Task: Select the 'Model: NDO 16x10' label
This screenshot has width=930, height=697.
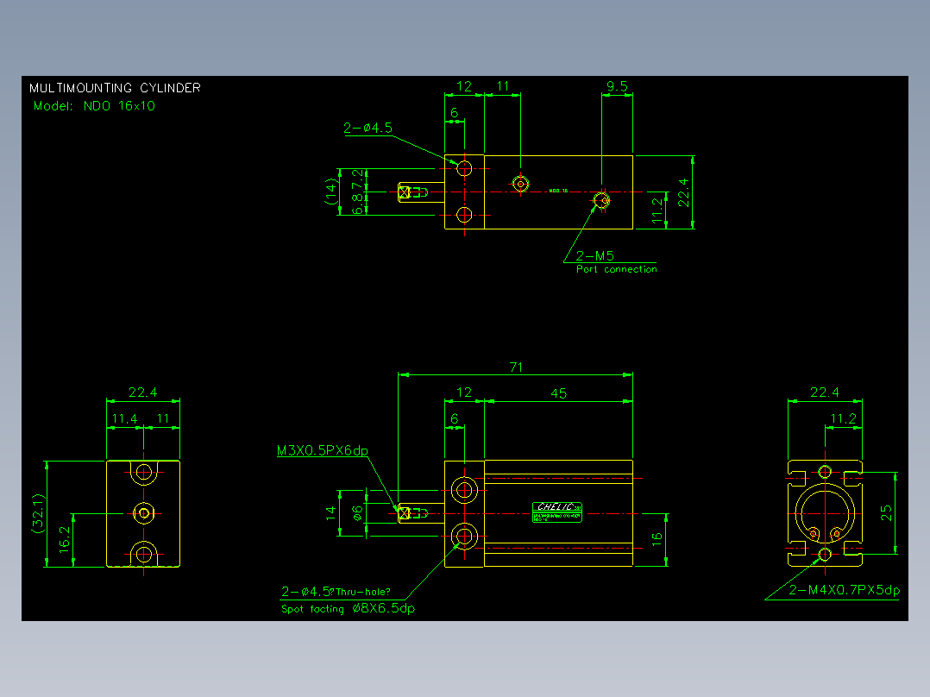Action: (x=94, y=106)
